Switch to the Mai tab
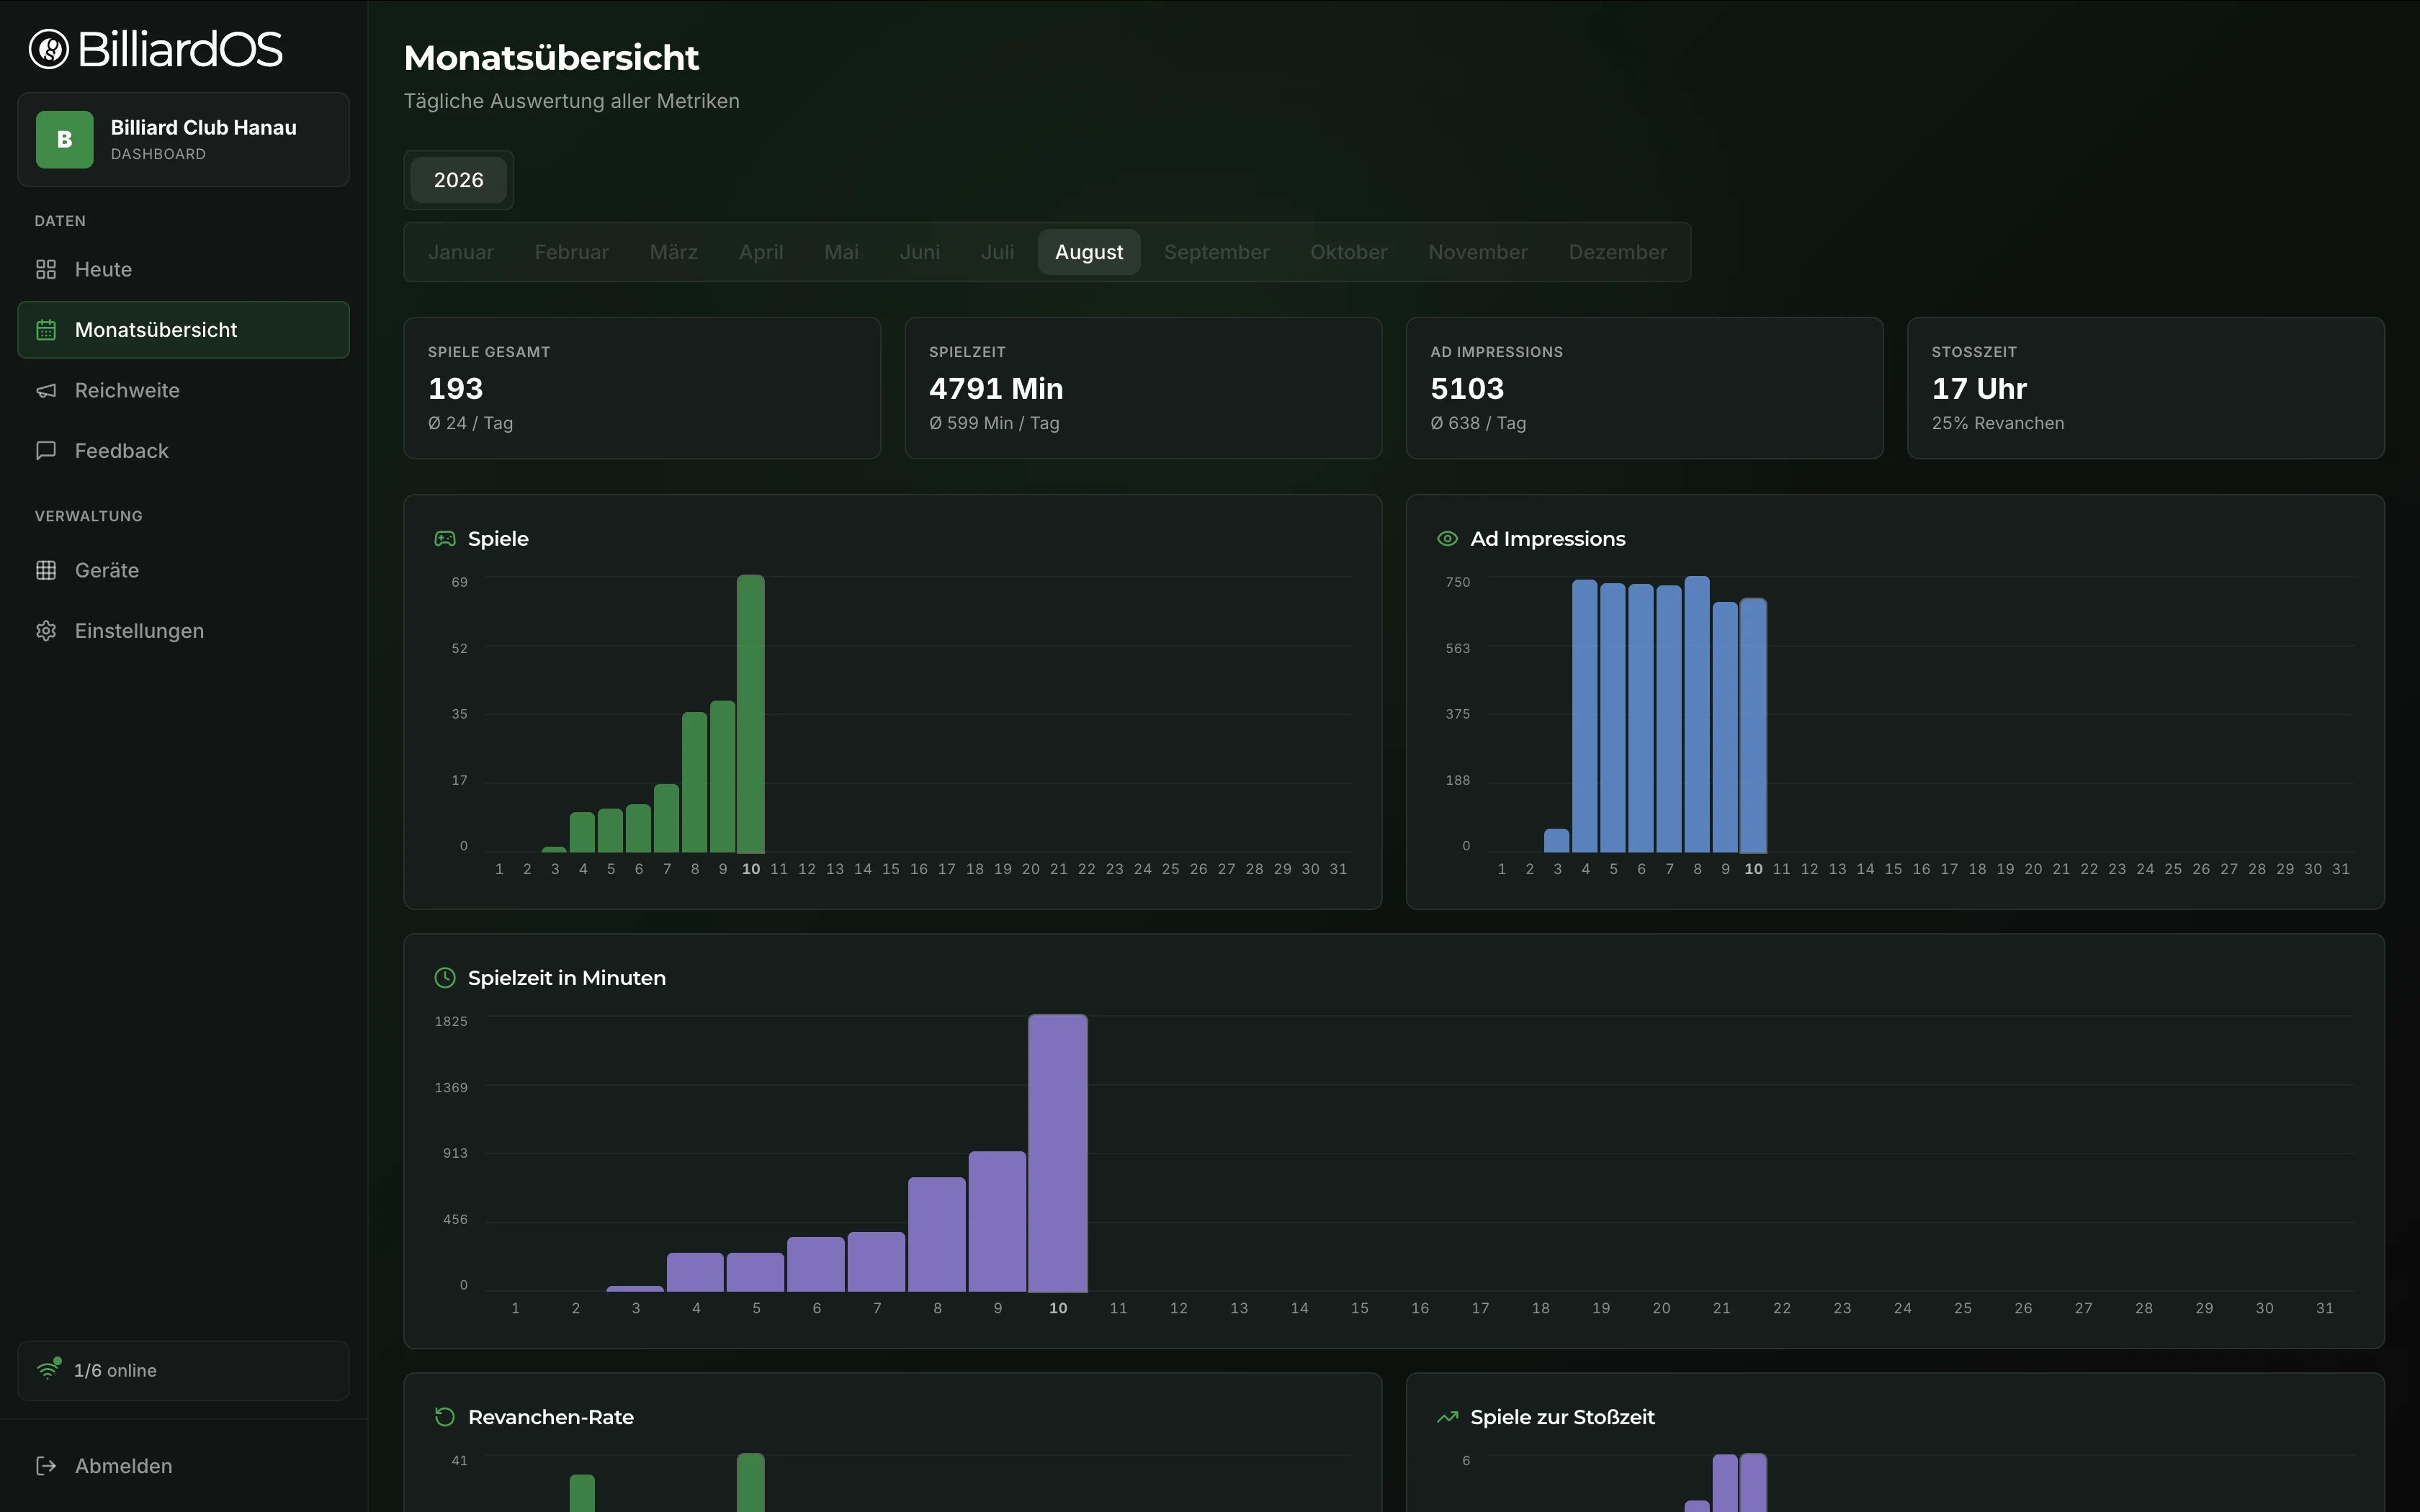The width and height of the screenshot is (2420, 1512). (842, 252)
